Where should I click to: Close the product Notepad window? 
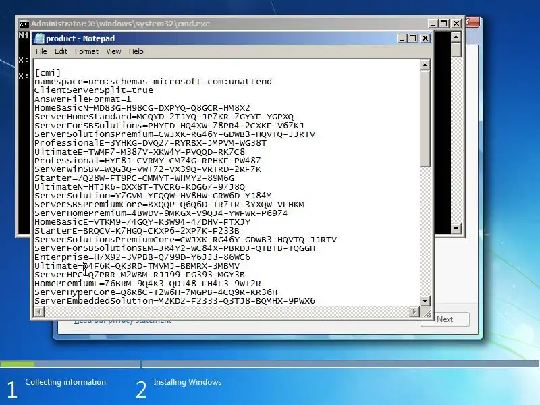click(x=425, y=38)
